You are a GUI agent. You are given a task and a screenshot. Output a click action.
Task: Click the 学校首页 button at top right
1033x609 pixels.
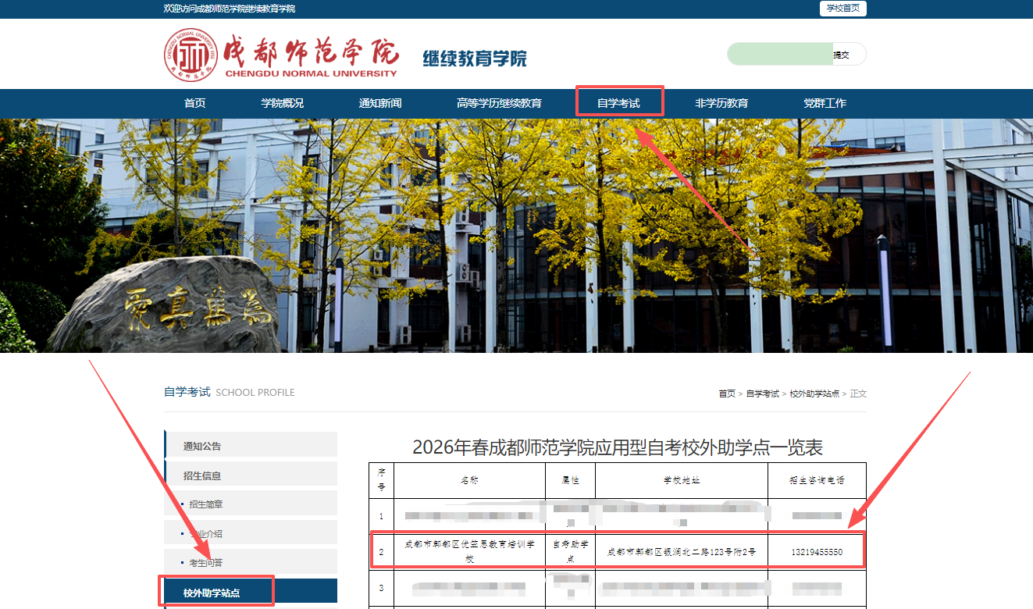(842, 9)
